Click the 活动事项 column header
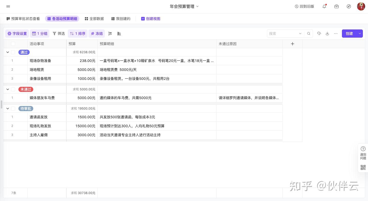This screenshot has width=368, height=201. coord(47,44)
